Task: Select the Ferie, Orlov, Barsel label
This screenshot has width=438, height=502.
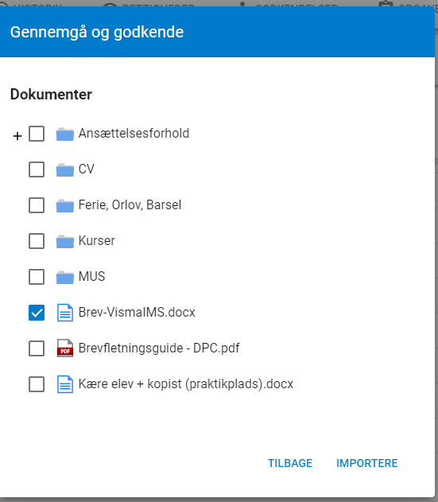Action: (x=130, y=205)
